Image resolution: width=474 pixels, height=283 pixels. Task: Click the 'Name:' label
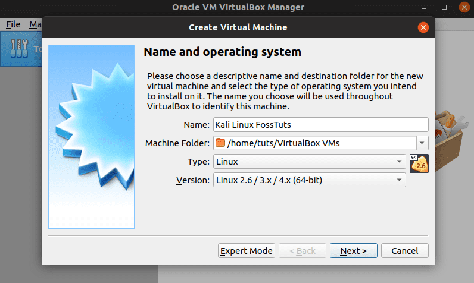[197, 125]
